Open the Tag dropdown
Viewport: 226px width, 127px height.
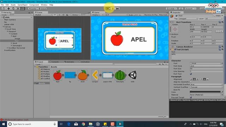coord(188,19)
